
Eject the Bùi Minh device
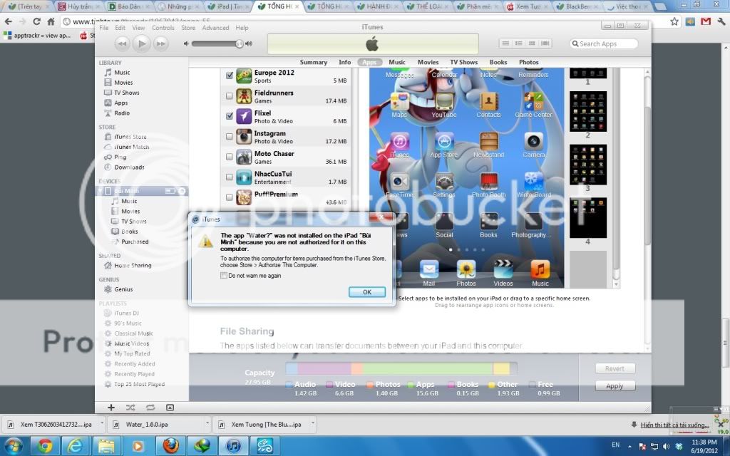click(182, 191)
